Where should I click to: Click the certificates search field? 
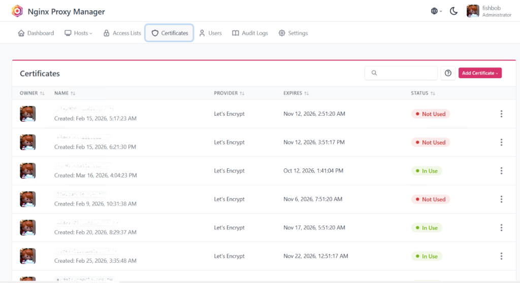click(x=401, y=73)
